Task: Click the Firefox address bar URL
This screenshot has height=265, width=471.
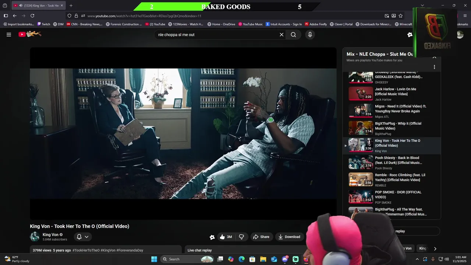Action: [144, 16]
